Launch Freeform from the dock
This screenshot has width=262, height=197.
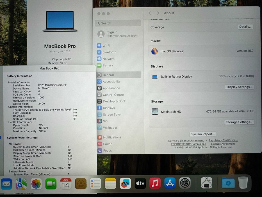pos(125,183)
